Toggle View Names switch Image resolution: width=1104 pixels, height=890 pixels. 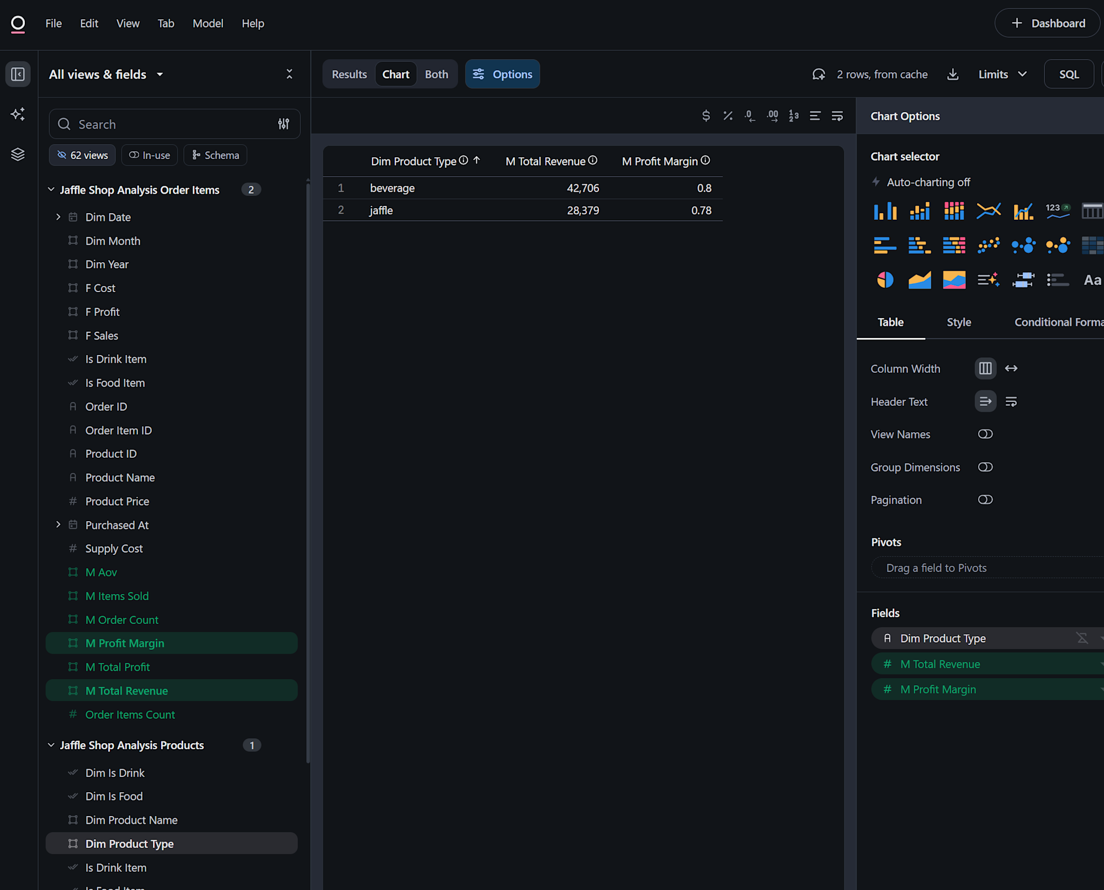coord(985,435)
